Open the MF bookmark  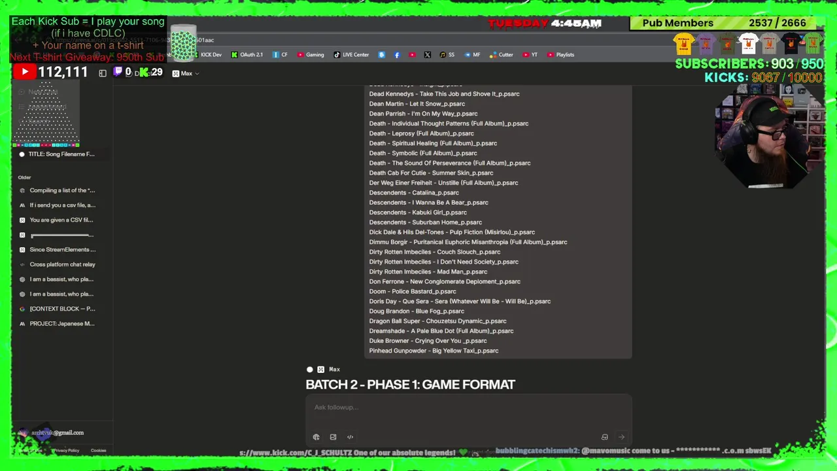pyautogui.click(x=472, y=55)
